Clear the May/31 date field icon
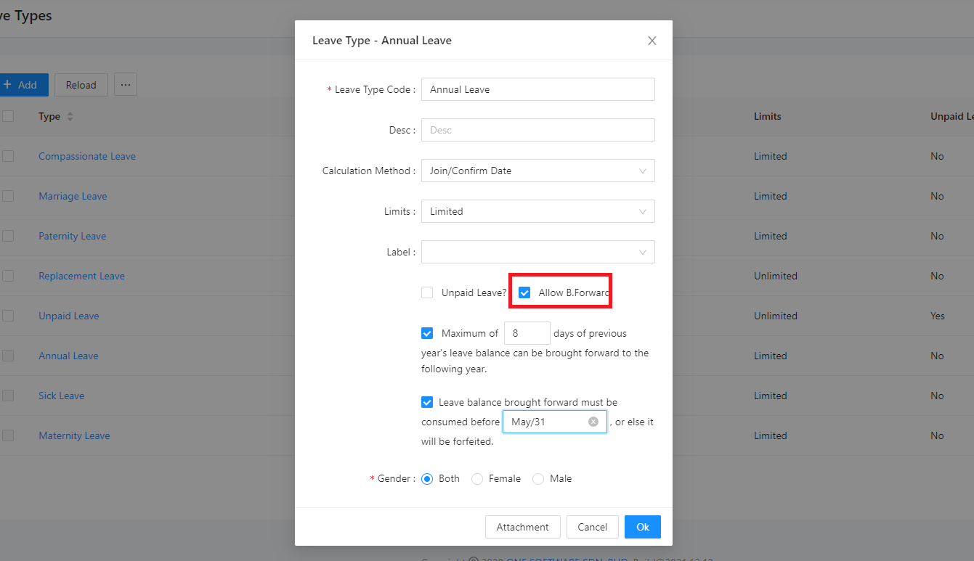The image size is (974, 561). 593,422
